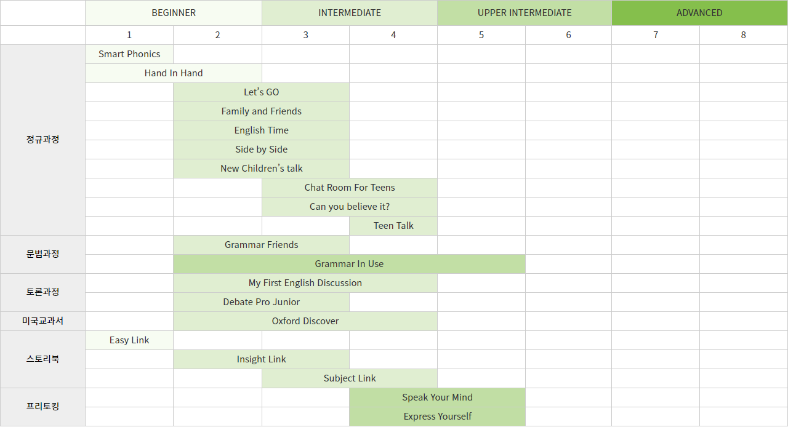The width and height of the screenshot is (788, 427).
Task: Select Side by Side course
Action: tap(262, 150)
